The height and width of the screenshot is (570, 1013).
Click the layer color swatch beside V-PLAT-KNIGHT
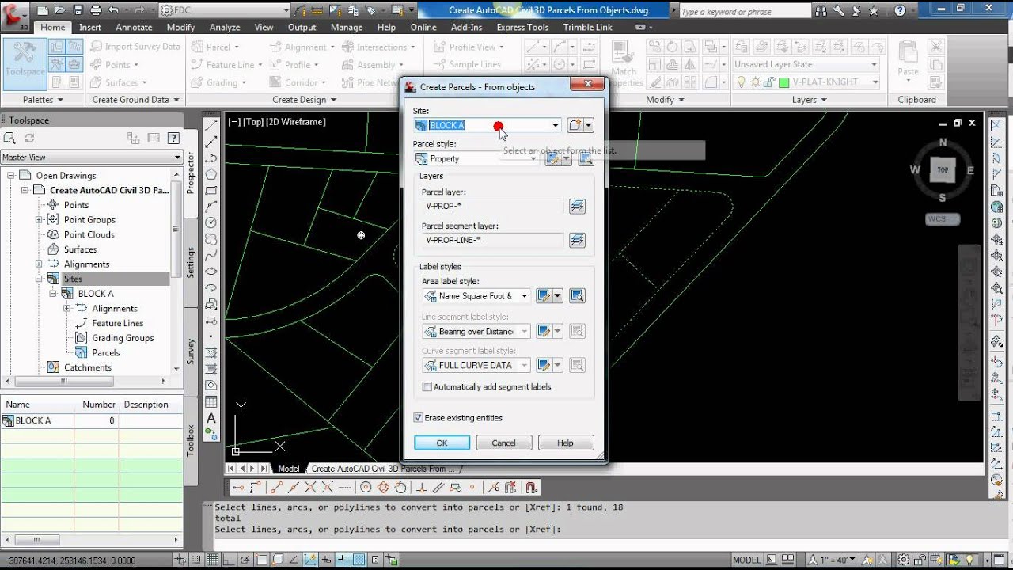pos(784,82)
